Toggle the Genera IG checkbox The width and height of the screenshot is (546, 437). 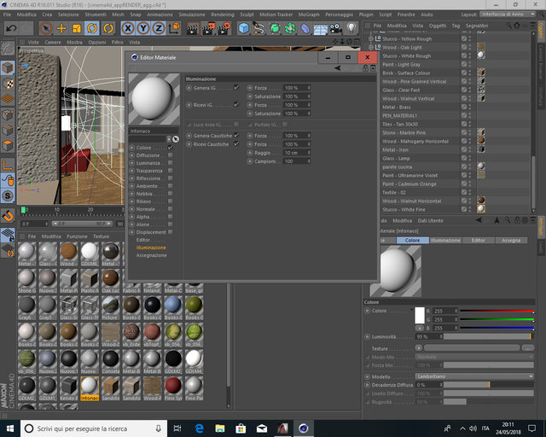pos(236,88)
